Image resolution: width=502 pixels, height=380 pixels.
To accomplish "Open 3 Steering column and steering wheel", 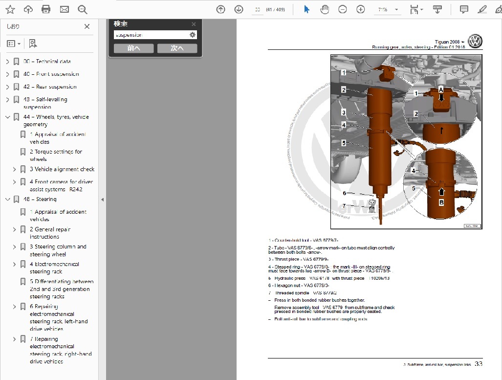I will tap(58, 250).
